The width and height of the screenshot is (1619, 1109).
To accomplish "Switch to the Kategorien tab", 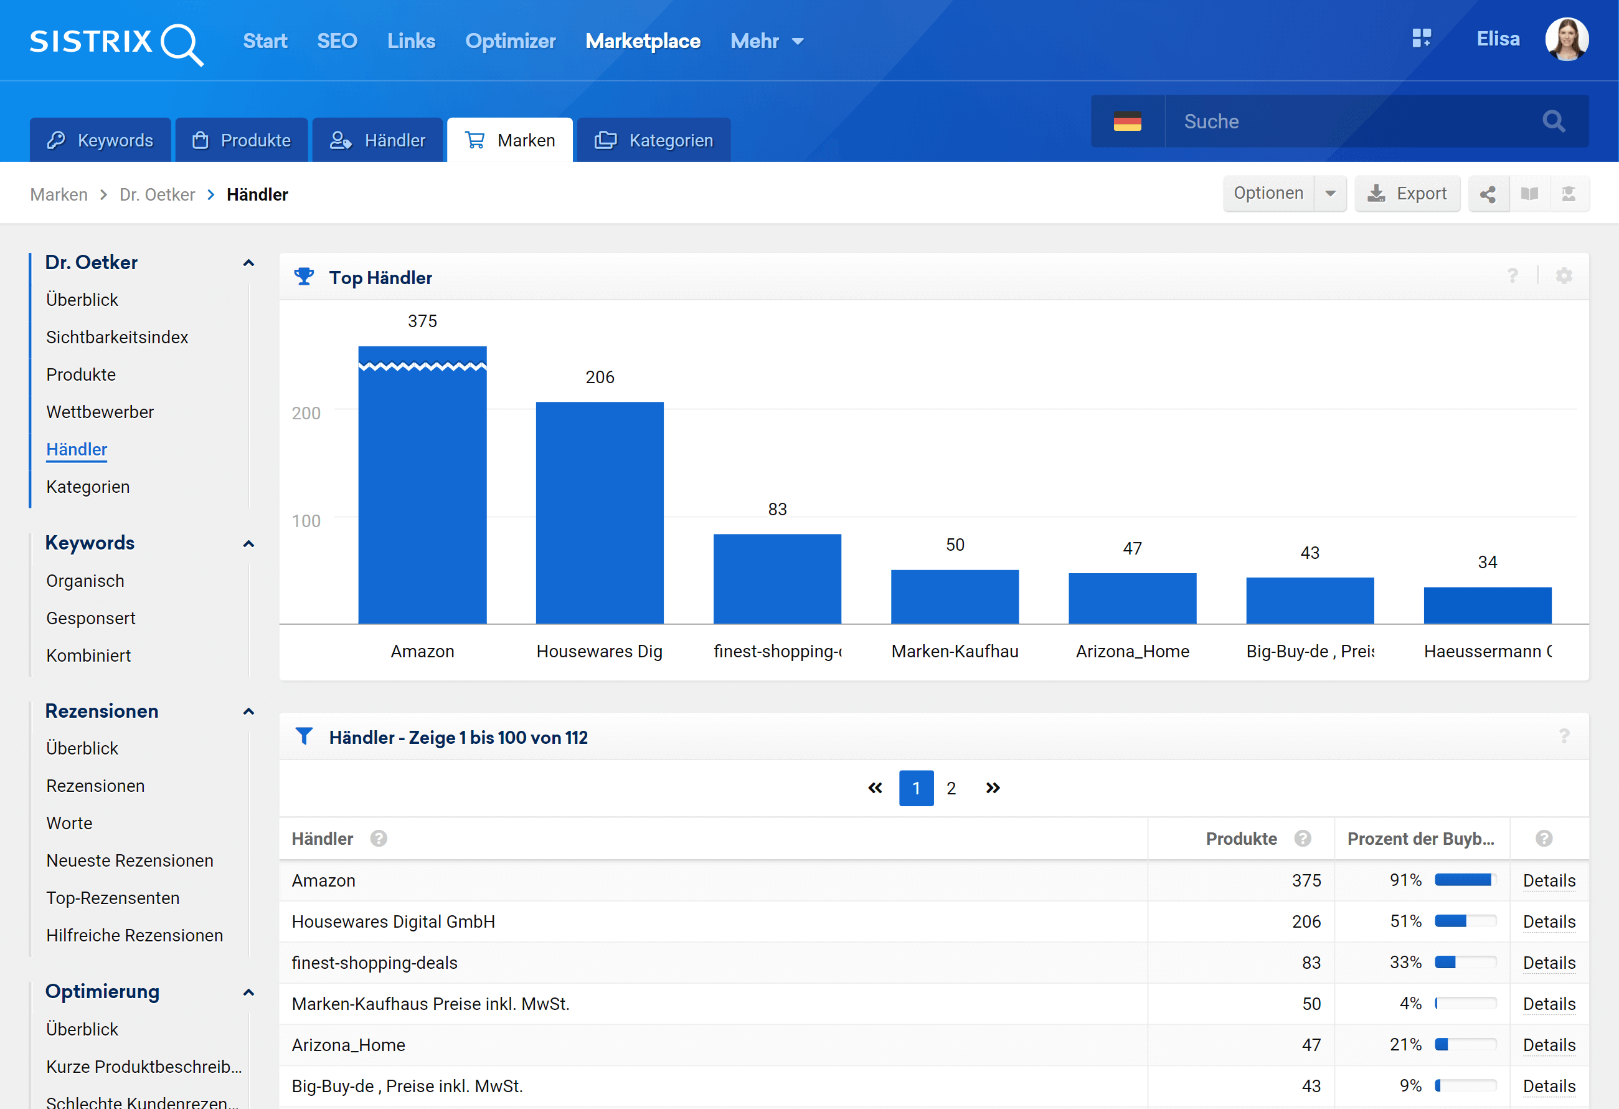I will (653, 140).
